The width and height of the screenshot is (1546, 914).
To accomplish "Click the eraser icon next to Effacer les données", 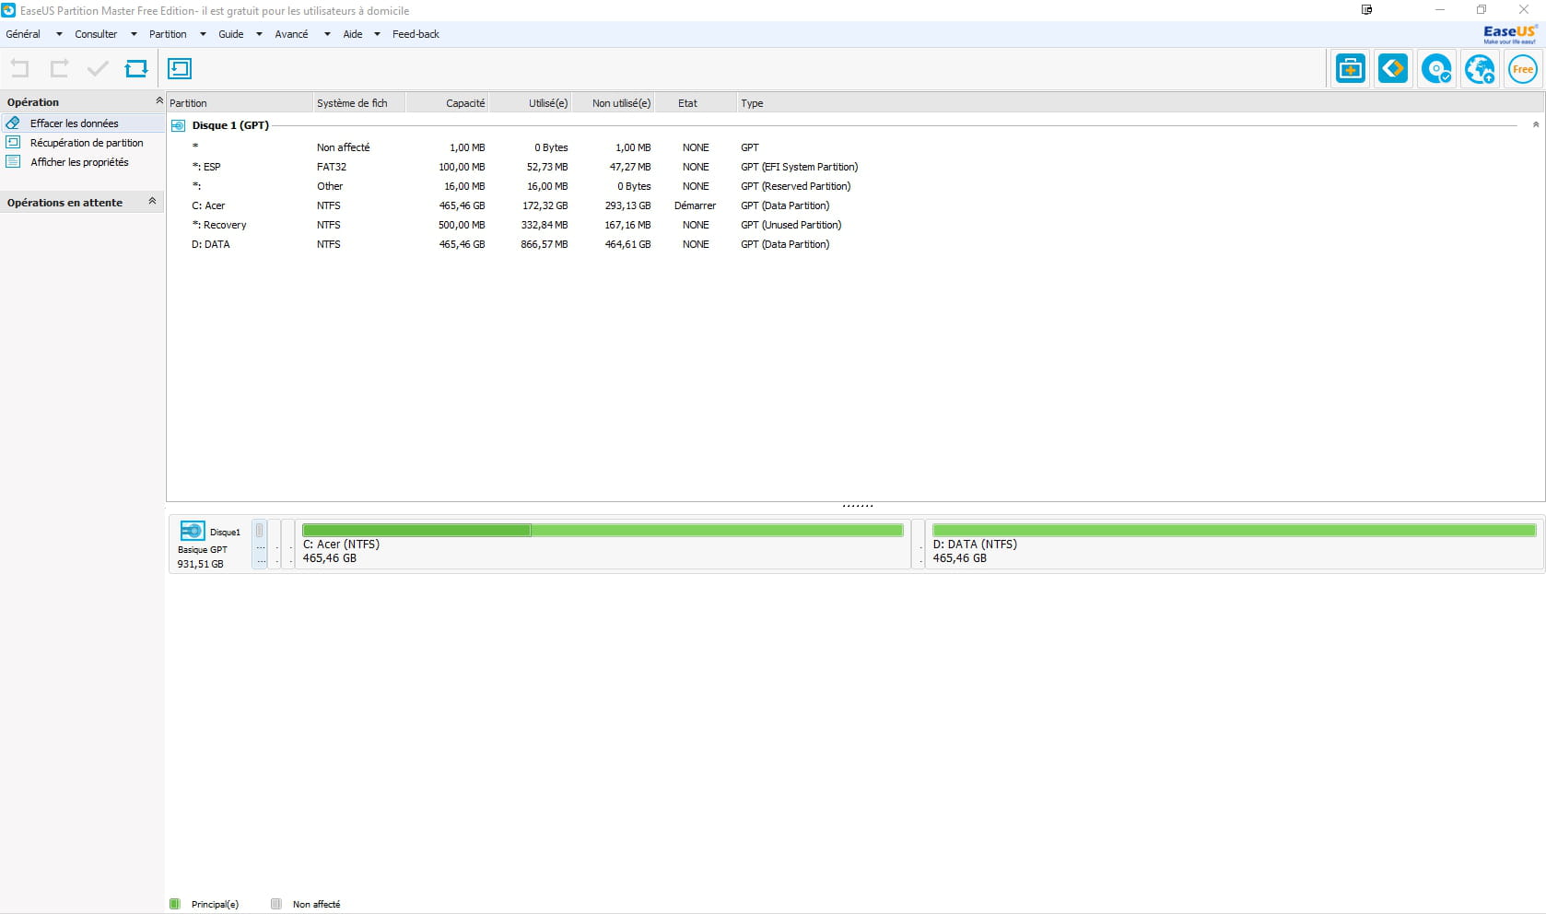I will pyautogui.click(x=13, y=123).
